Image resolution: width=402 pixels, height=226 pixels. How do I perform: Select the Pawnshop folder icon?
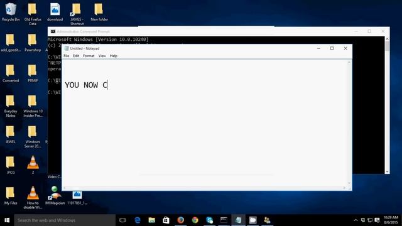[33, 43]
